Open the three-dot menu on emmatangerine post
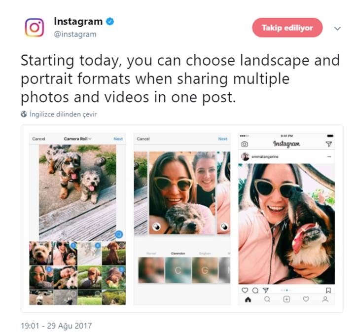This screenshot has height=336, width=355. coord(329,156)
